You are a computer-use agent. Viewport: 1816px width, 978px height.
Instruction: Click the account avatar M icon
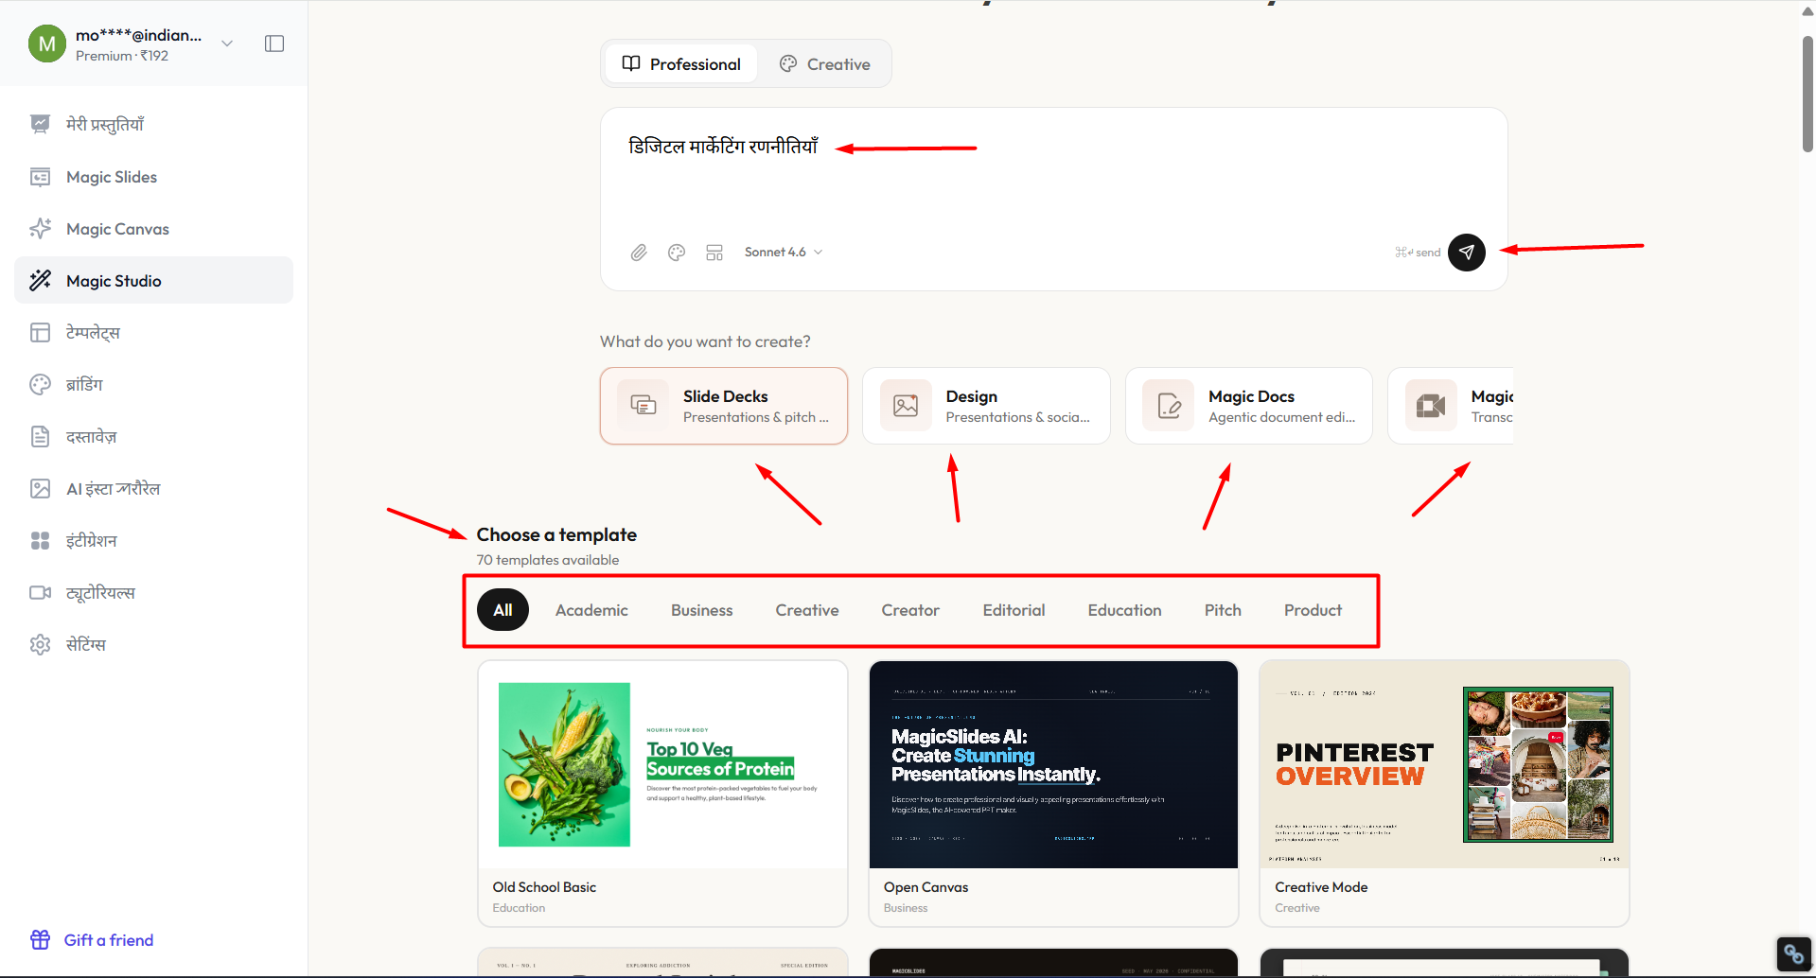[x=47, y=44]
